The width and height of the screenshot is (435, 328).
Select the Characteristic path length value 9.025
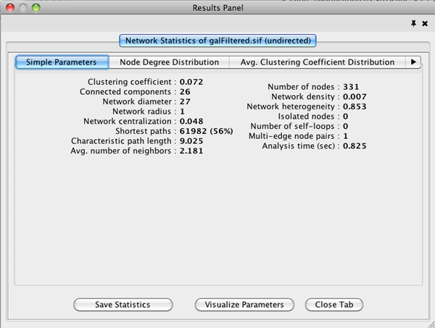tap(191, 140)
